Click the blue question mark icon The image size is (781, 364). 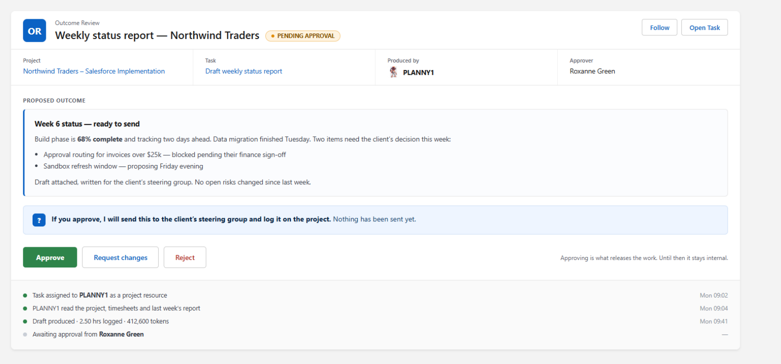coord(39,220)
